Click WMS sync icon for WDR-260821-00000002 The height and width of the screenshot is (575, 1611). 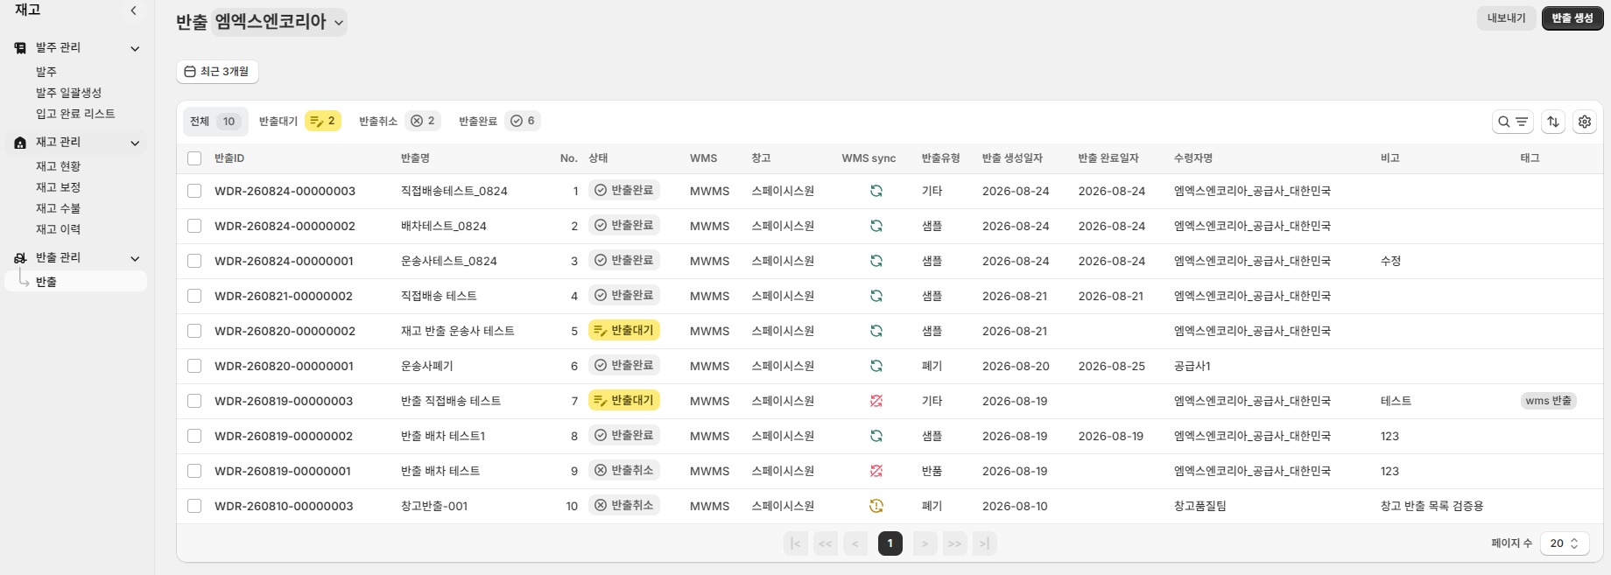[876, 296]
